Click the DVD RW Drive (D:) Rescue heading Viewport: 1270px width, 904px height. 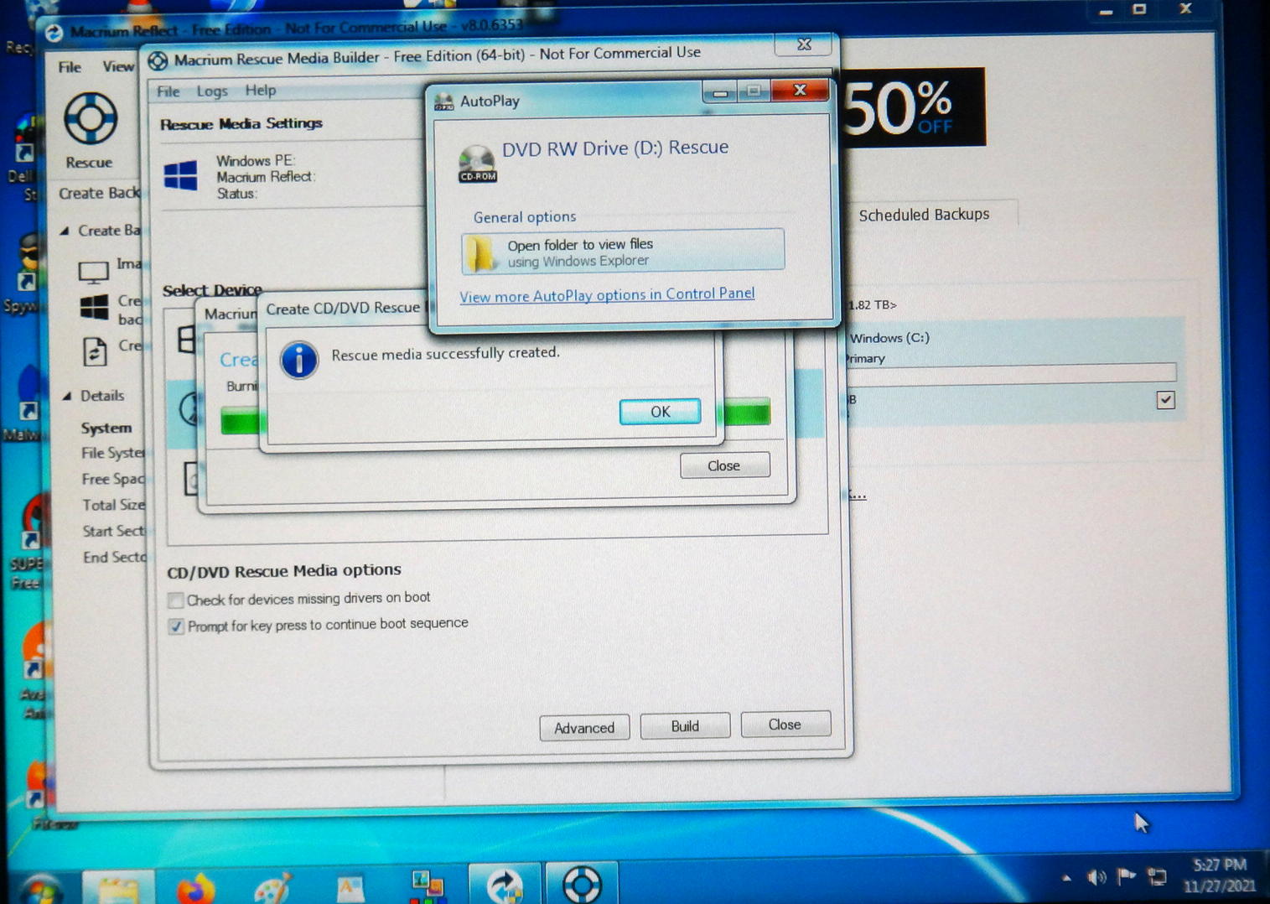point(615,148)
